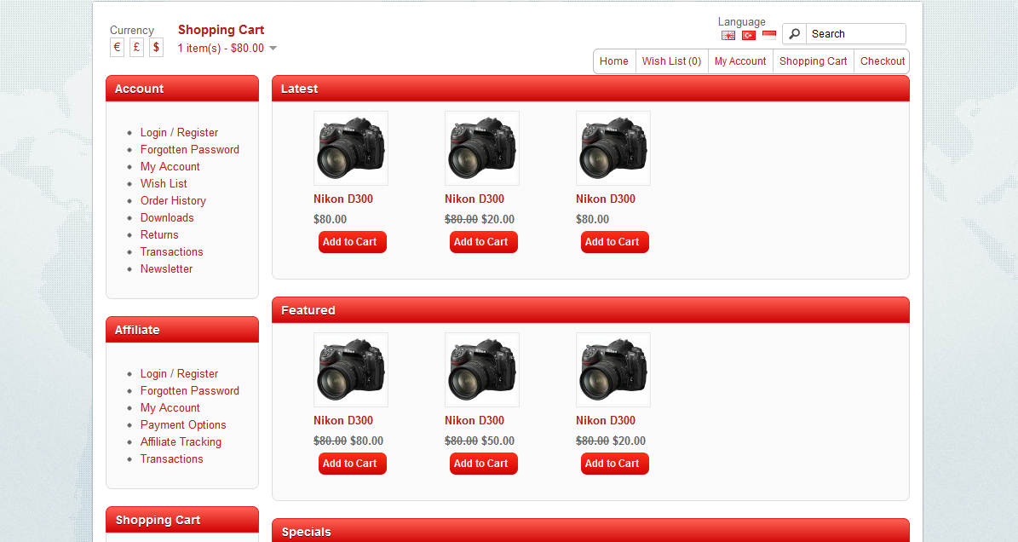
Task: Open Wish List in the Account box
Action: click(x=164, y=184)
